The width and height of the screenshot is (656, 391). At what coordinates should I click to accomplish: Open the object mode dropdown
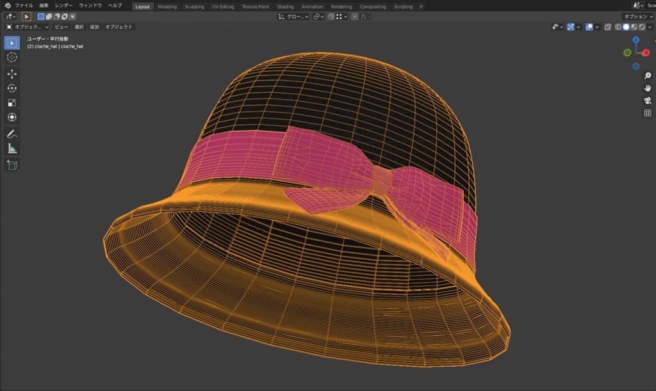click(x=28, y=27)
